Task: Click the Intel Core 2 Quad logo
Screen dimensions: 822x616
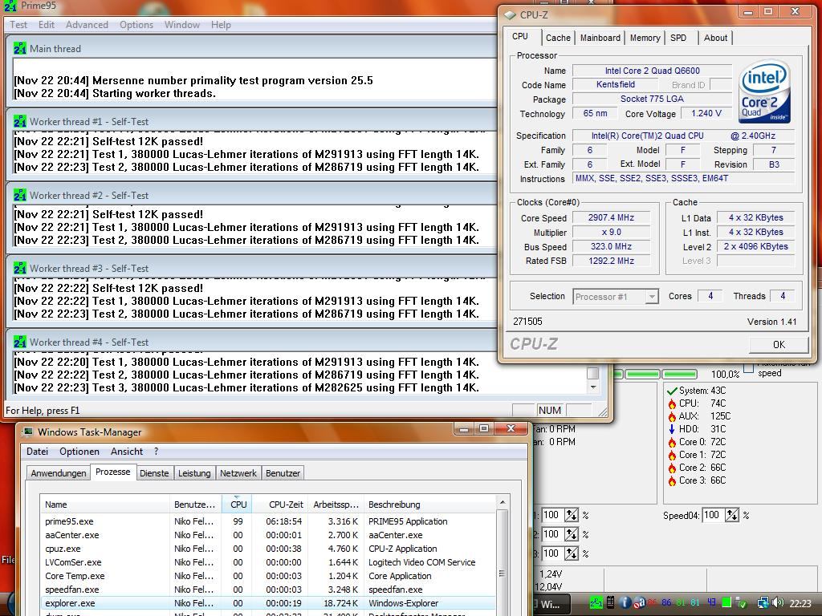Action: (764, 91)
